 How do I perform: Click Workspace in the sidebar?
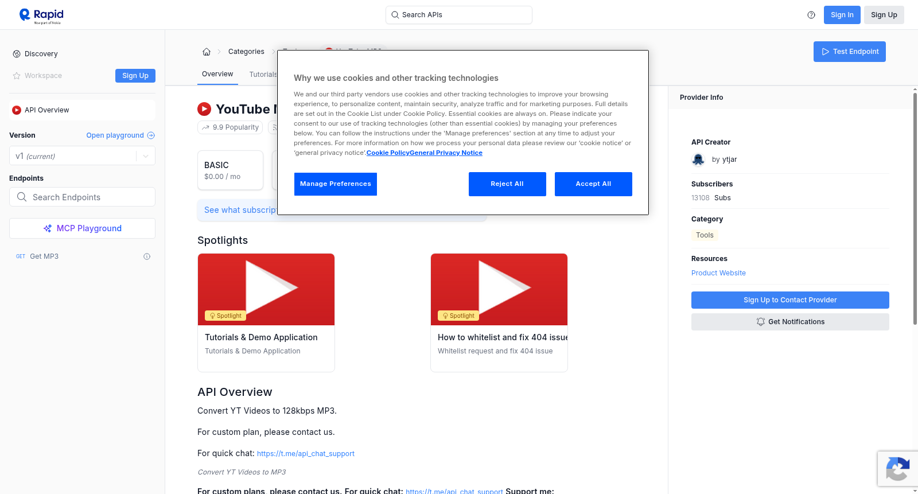[x=43, y=76]
